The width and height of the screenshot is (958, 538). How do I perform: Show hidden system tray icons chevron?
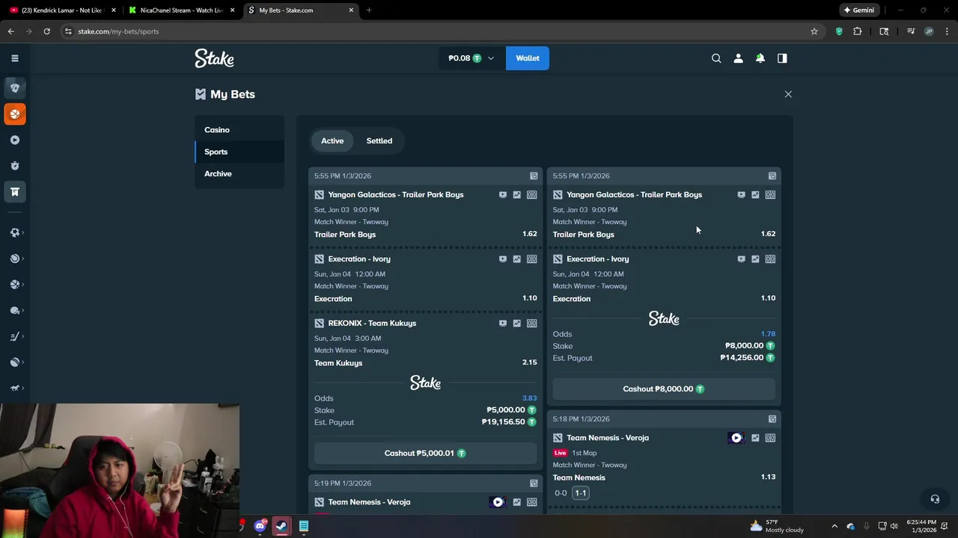click(835, 526)
